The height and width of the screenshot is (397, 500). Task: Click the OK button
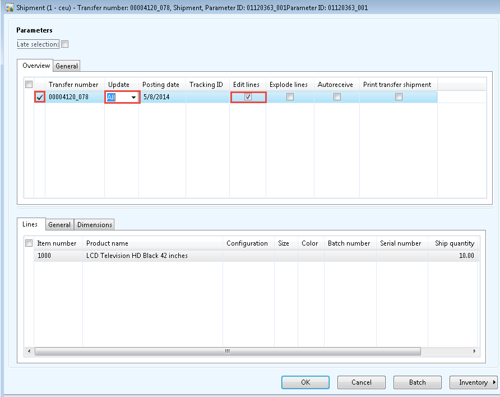point(305,382)
